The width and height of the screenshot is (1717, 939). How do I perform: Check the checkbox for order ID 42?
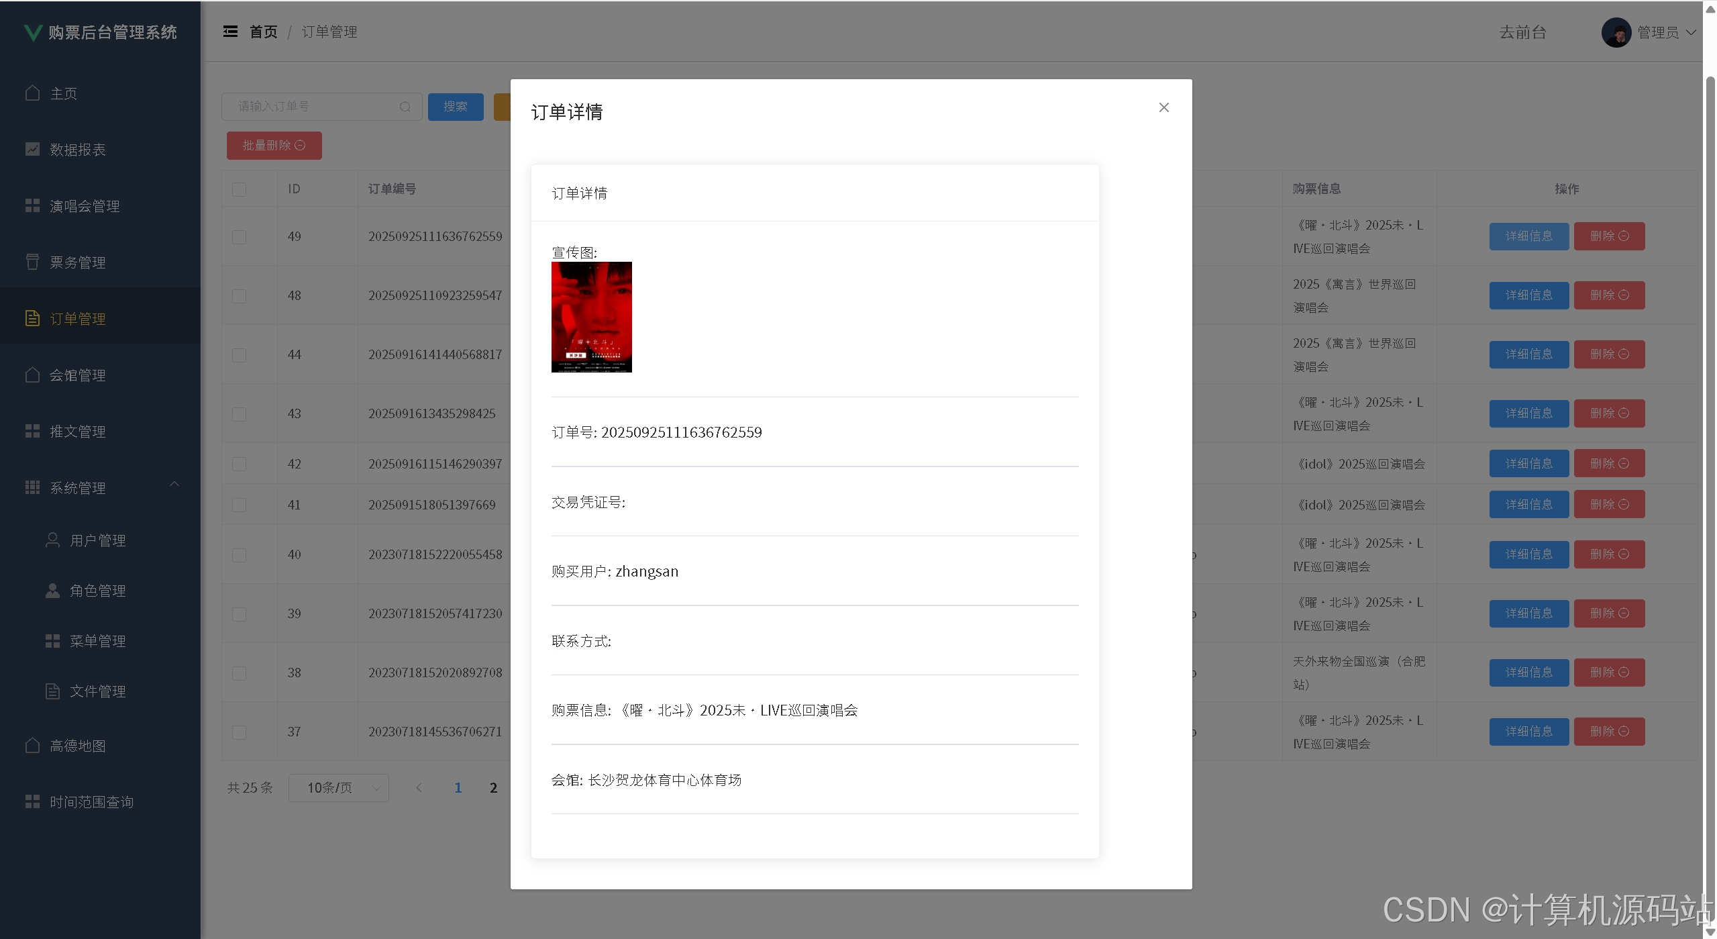(x=239, y=464)
